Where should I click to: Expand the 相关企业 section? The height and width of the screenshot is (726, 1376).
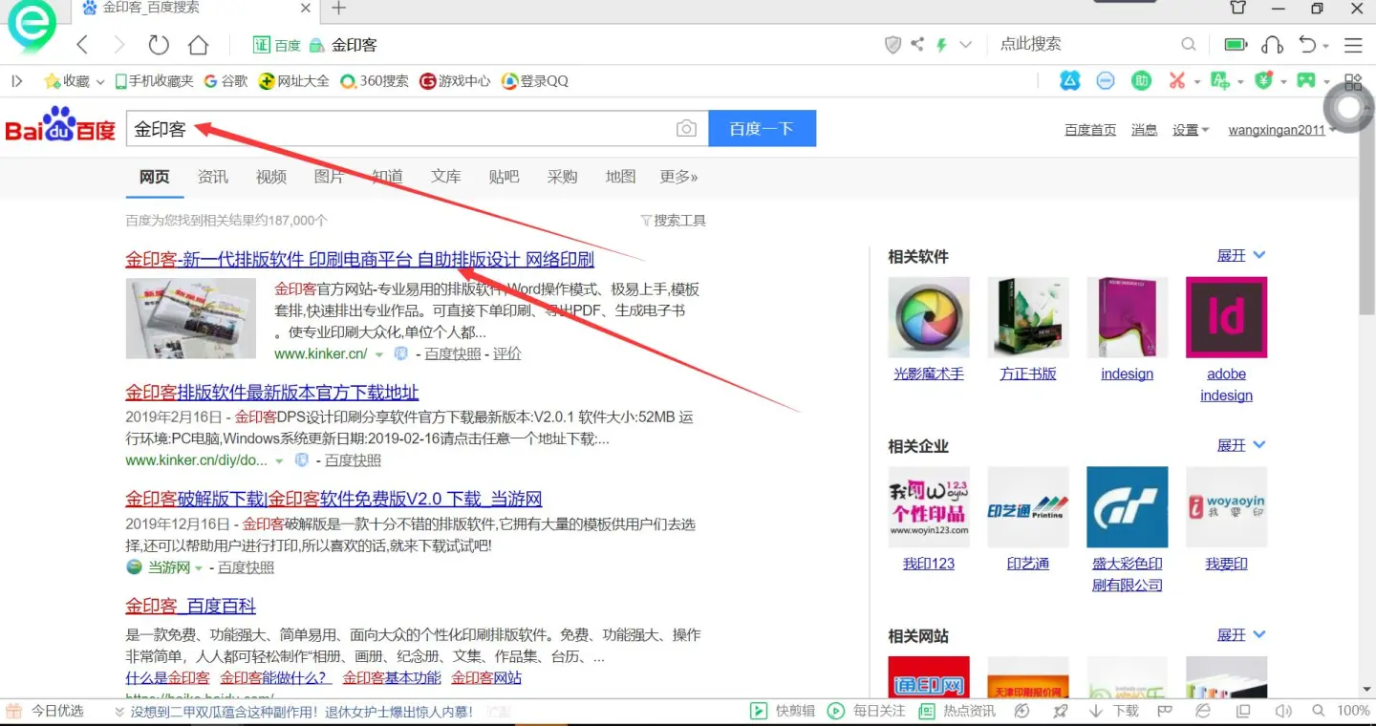tap(1241, 445)
